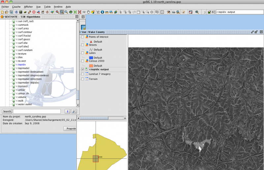264x170 pixels.
Task: Select r.topmodel algorithm in the tree
Action: pyautogui.click(x=23, y=68)
